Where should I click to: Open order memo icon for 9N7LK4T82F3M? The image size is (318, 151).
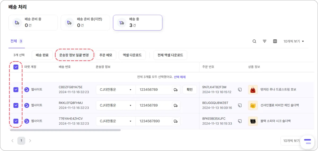click(240, 90)
